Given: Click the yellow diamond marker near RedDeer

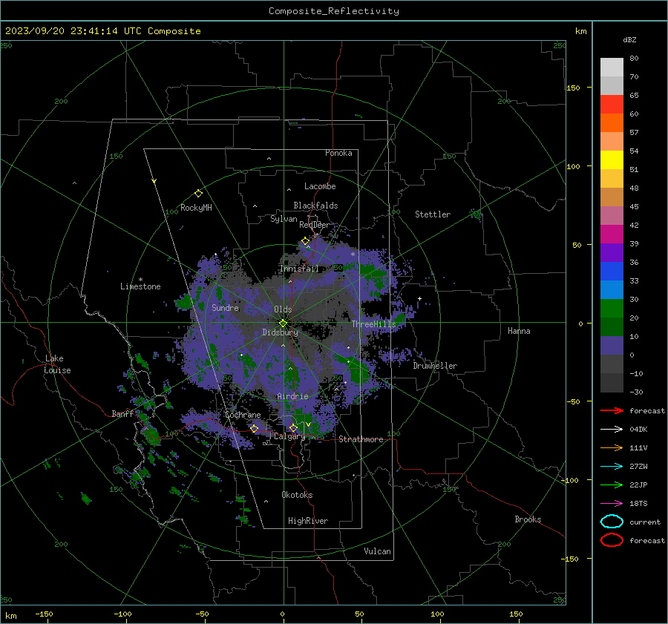Looking at the screenshot, I should click(305, 241).
